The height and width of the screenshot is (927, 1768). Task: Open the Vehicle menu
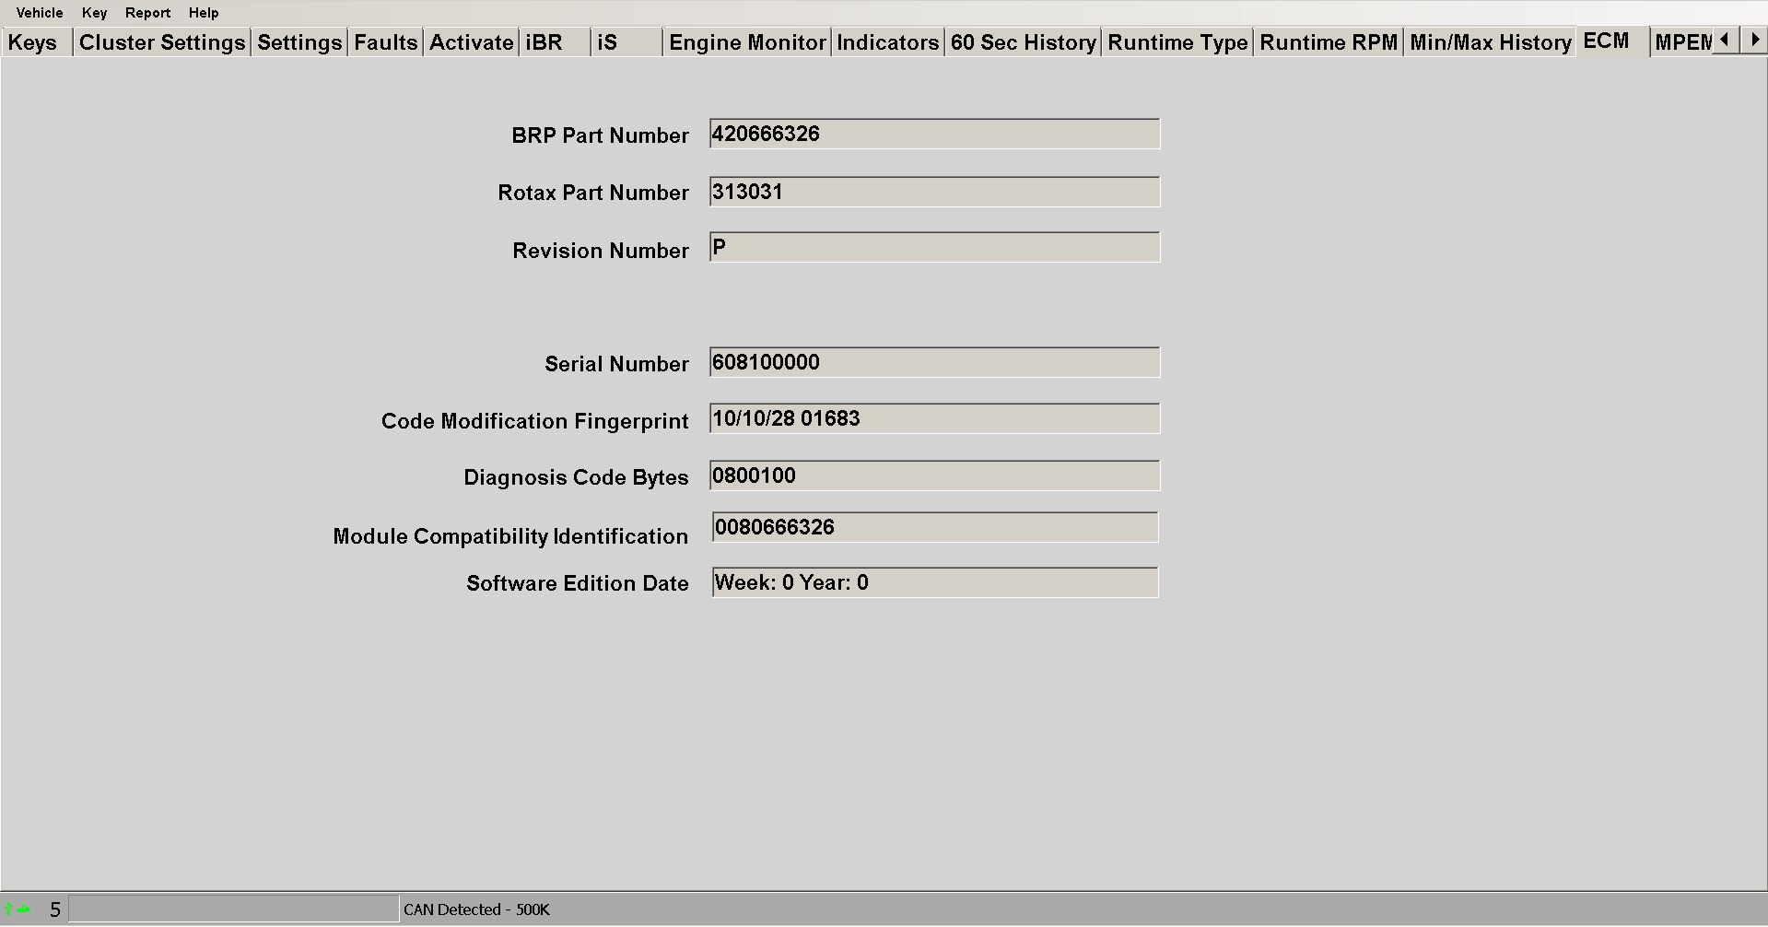click(40, 13)
